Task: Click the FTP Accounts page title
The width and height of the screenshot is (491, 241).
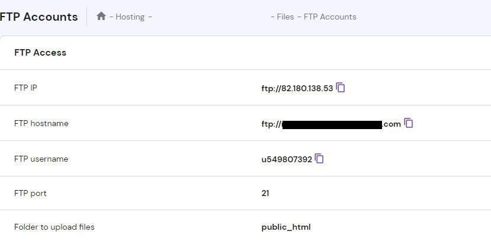Action: 39,17
